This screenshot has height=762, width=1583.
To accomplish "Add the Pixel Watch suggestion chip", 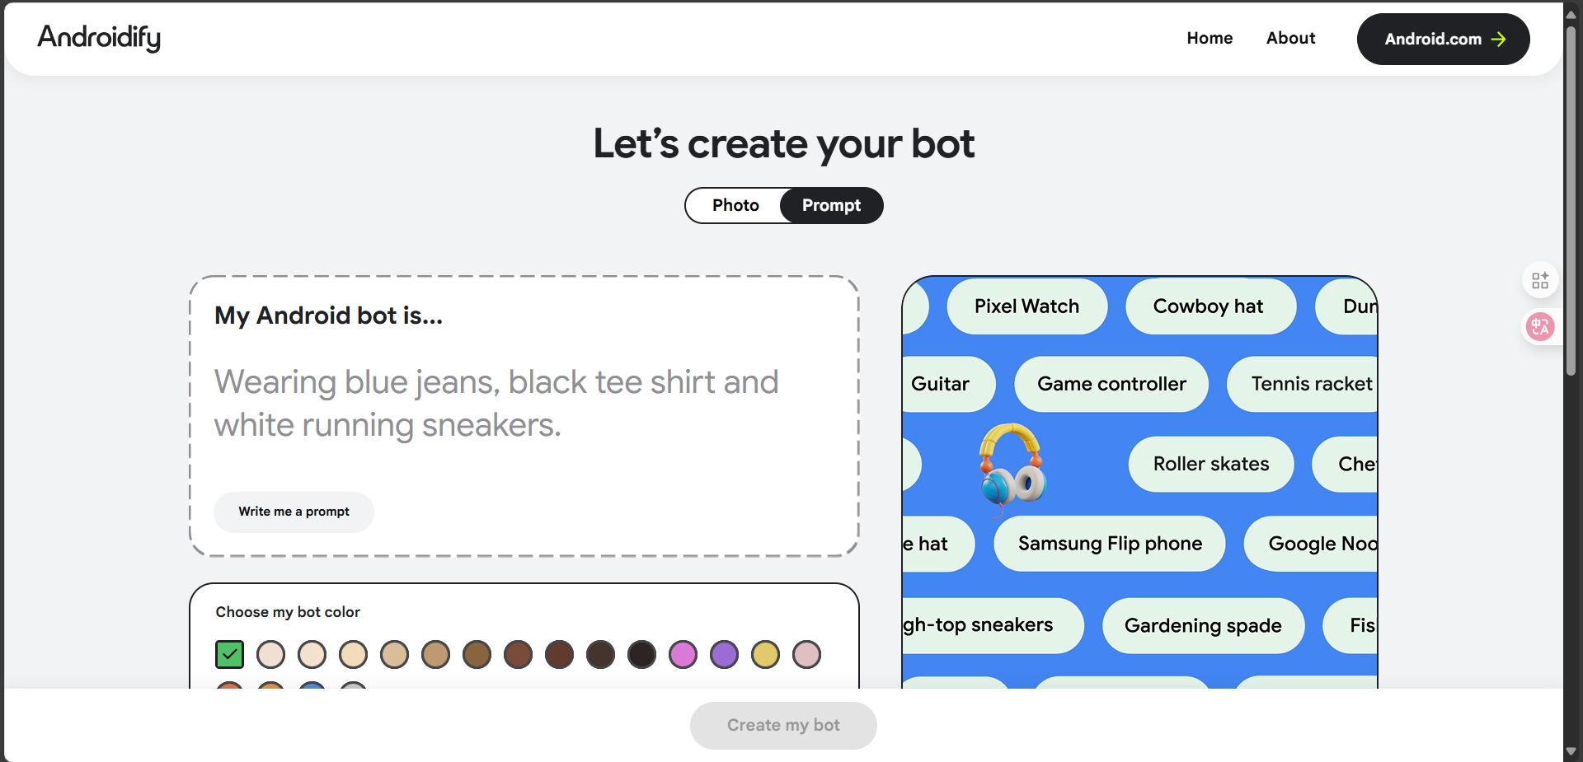I will [x=1026, y=306].
